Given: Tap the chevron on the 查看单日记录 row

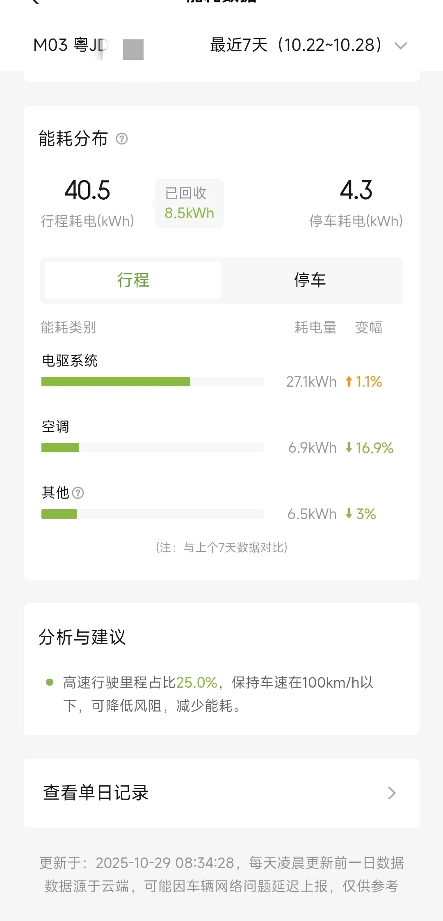Looking at the screenshot, I should (x=392, y=793).
